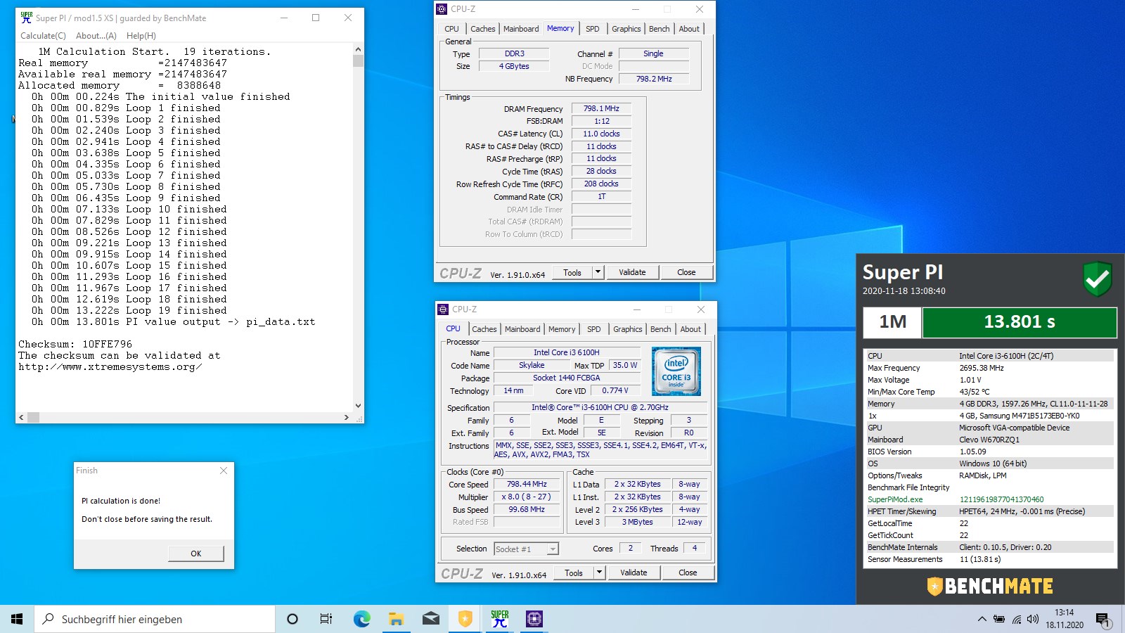The image size is (1125, 633).
Task: Open About tab in lower CPU-Z window
Action: (690, 329)
